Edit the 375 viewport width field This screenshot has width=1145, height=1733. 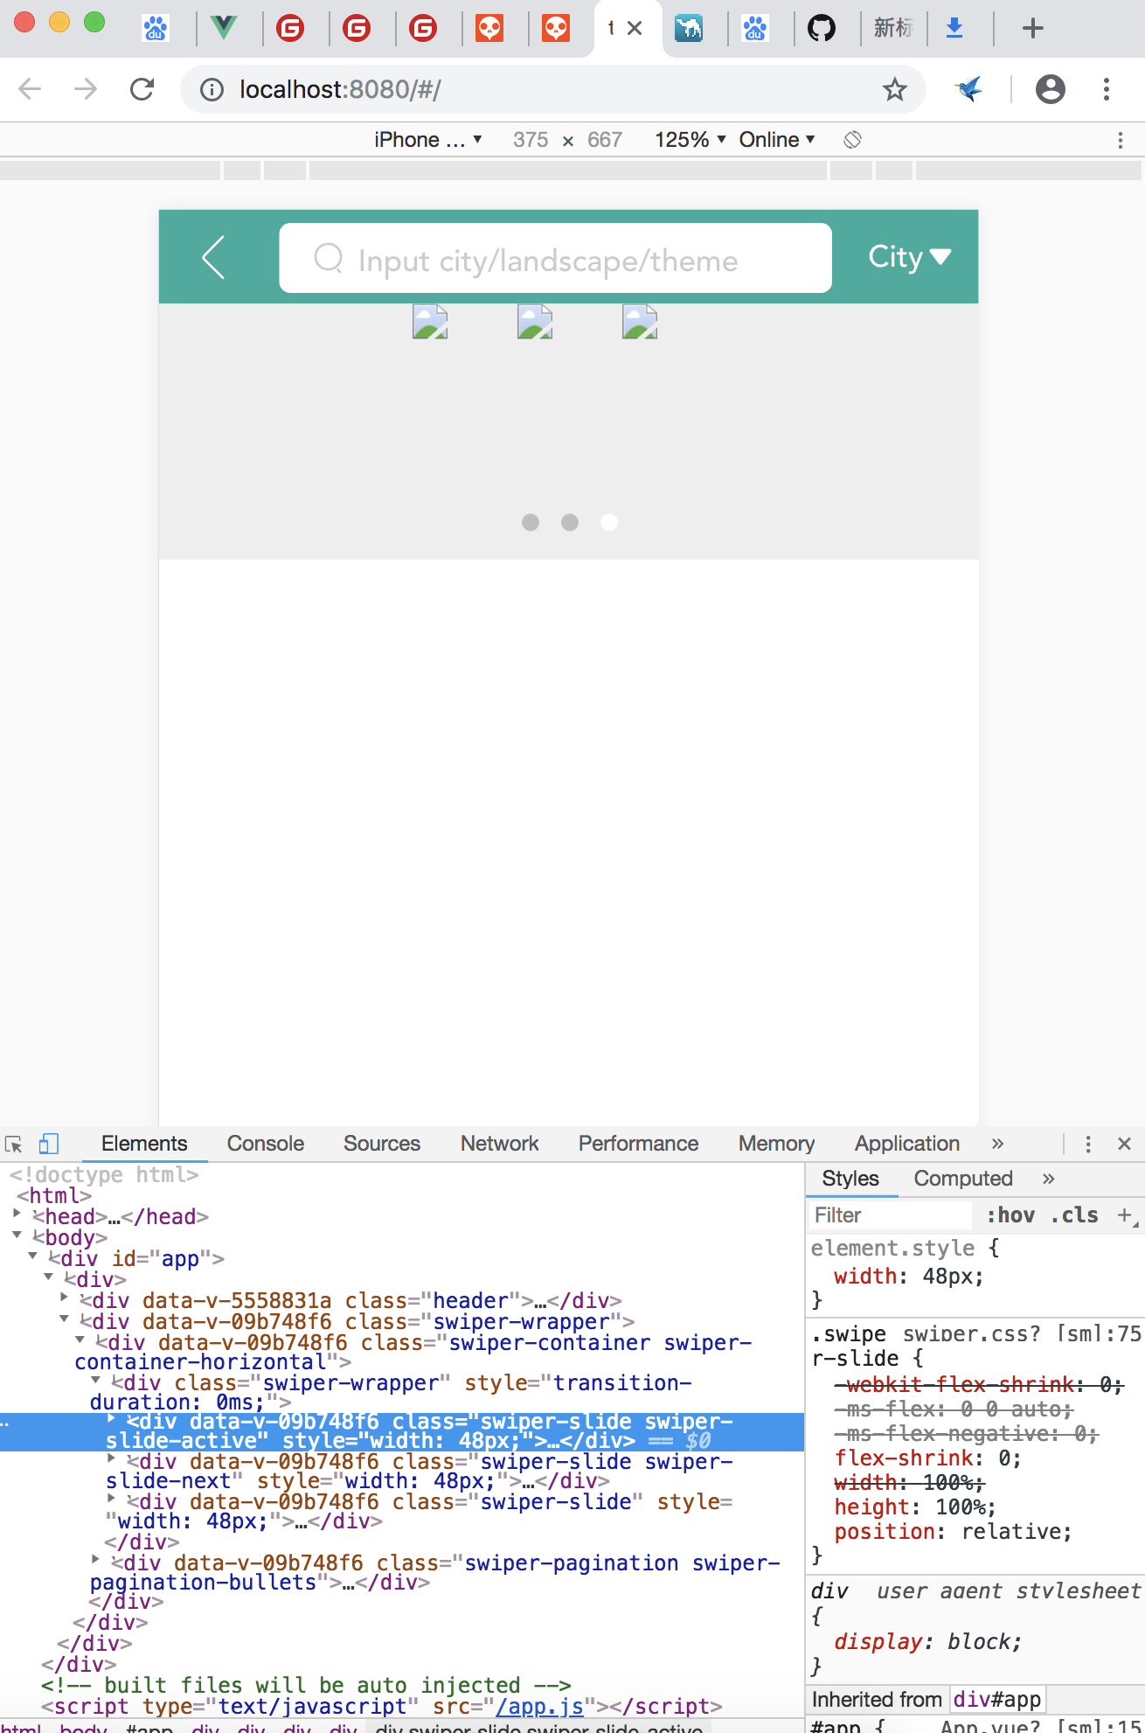(x=531, y=140)
